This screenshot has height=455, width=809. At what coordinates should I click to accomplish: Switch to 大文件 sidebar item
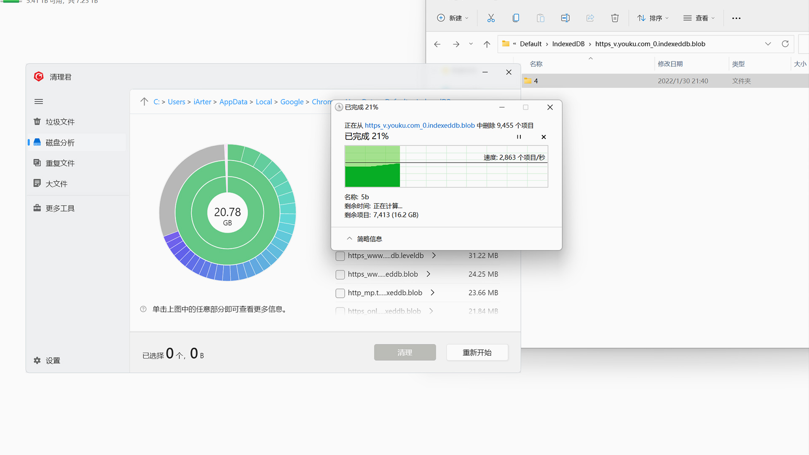(x=56, y=184)
